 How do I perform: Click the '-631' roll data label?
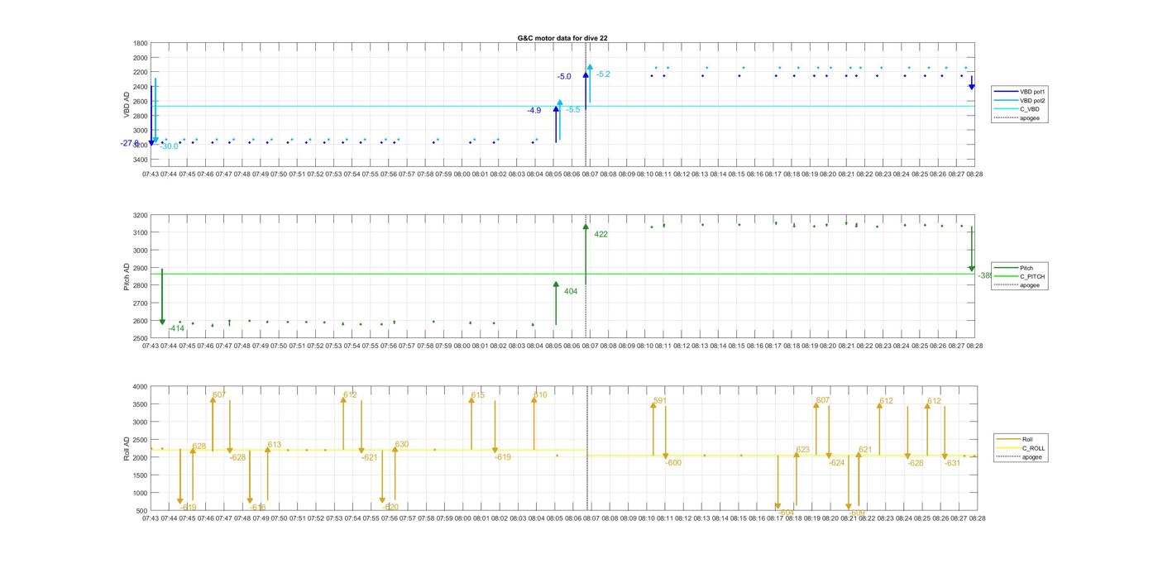coord(953,464)
